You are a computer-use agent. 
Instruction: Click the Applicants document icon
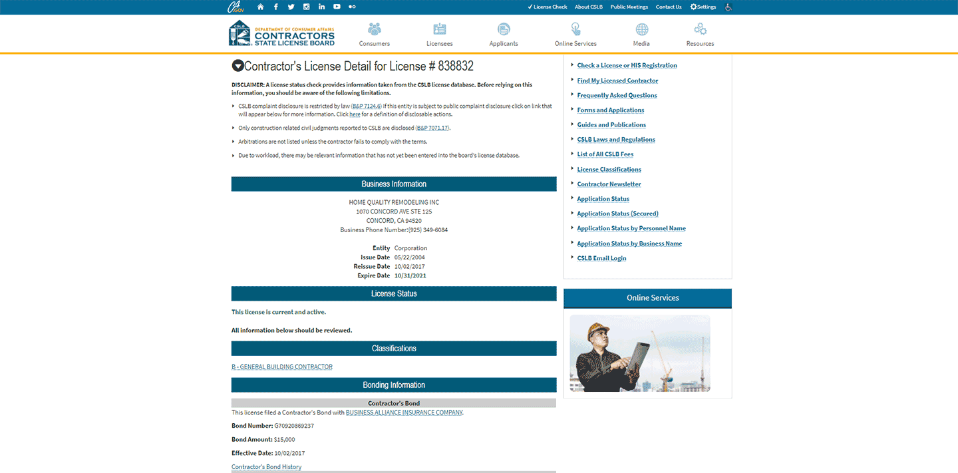tap(503, 29)
